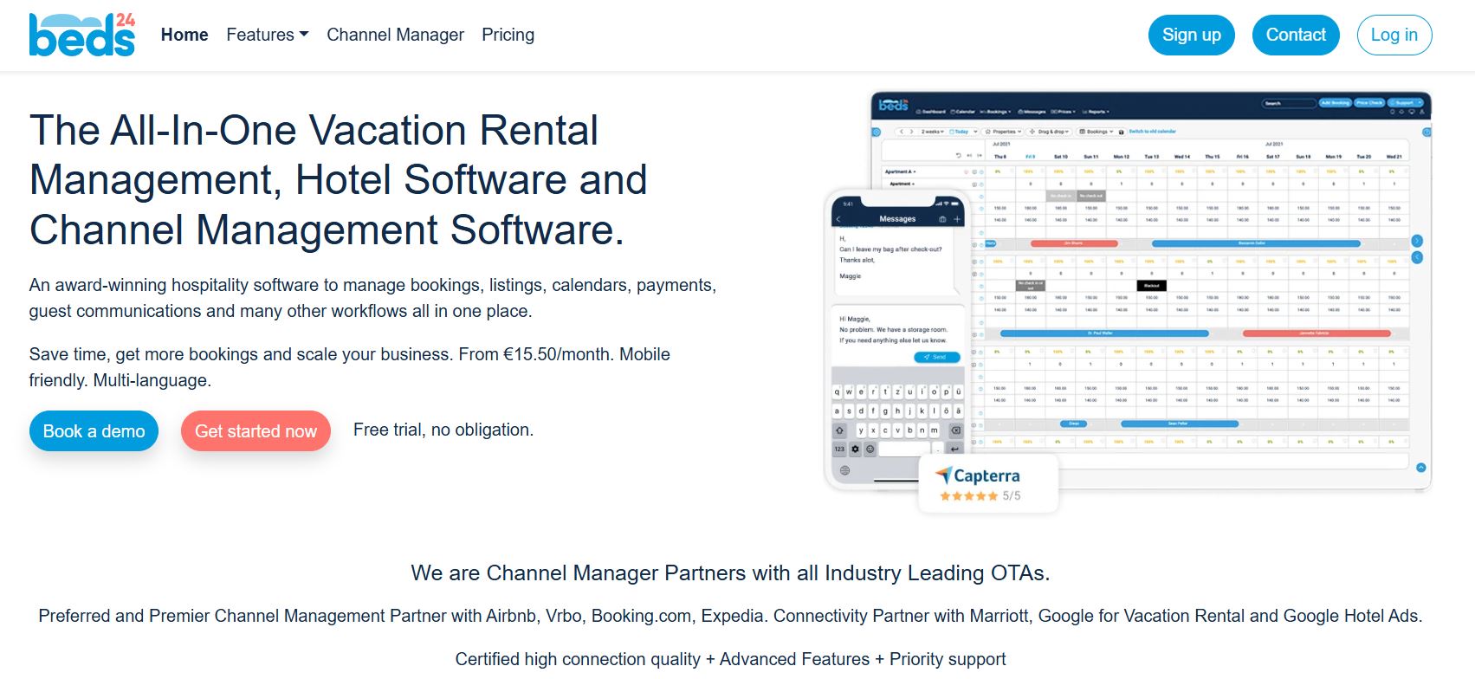Click the Capterra 5/5 rating badge
Image resolution: width=1475 pixels, height=679 pixels.
(x=987, y=484)
